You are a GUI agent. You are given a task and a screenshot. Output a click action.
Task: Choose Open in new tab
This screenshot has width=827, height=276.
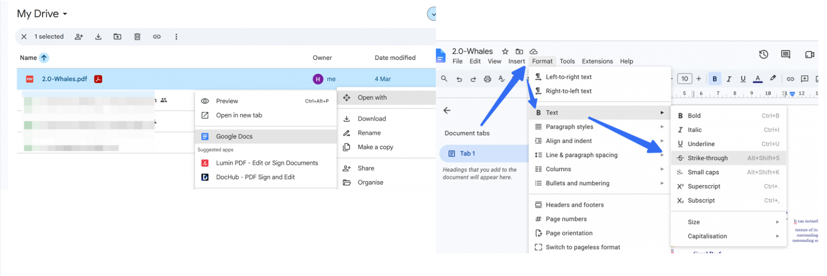coord(266,115)
